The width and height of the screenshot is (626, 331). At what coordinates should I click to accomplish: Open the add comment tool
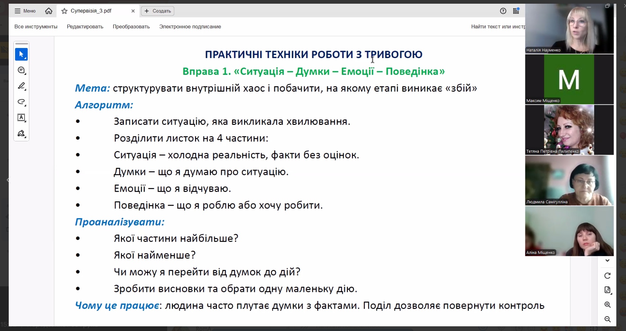(x=21, y=70)
